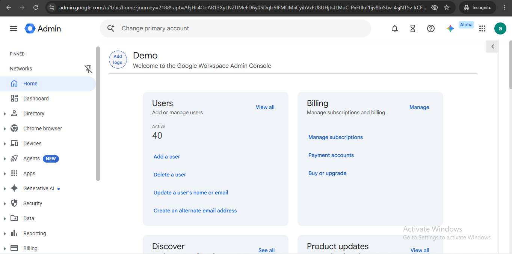Click the Directory person icon
Viewport: 512px width, 254px height.
tap(14, 114)
